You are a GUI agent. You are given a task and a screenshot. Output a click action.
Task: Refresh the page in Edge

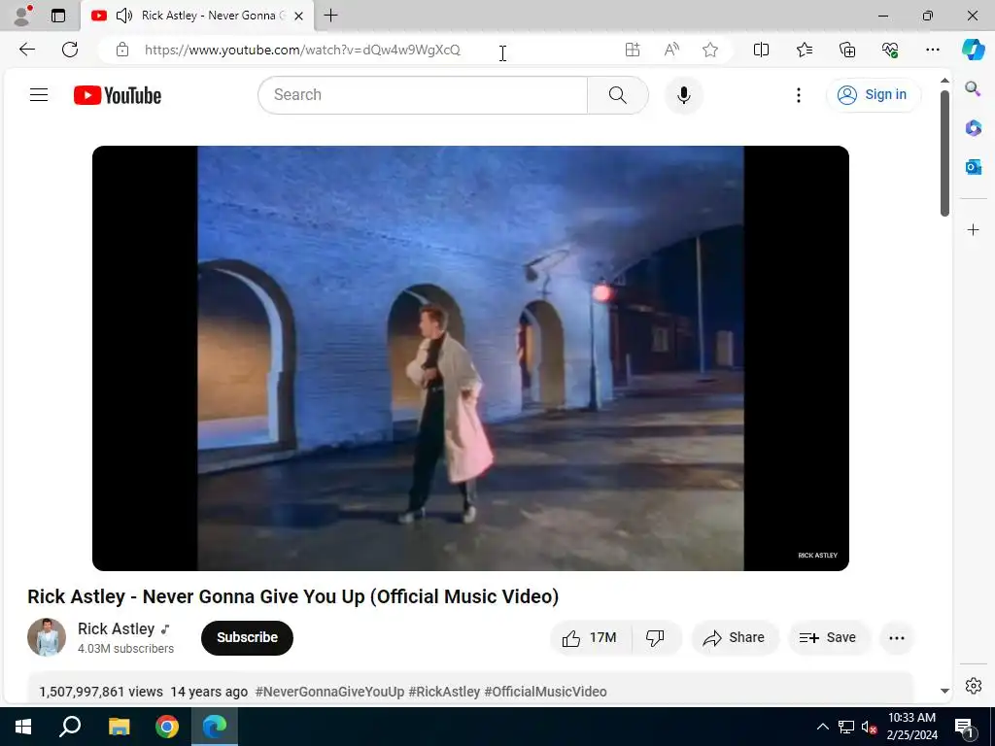click(x=70, y=50)
